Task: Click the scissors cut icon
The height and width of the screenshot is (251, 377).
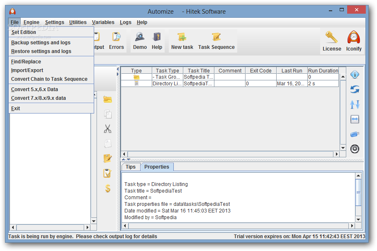Action: tap(107, 129)
